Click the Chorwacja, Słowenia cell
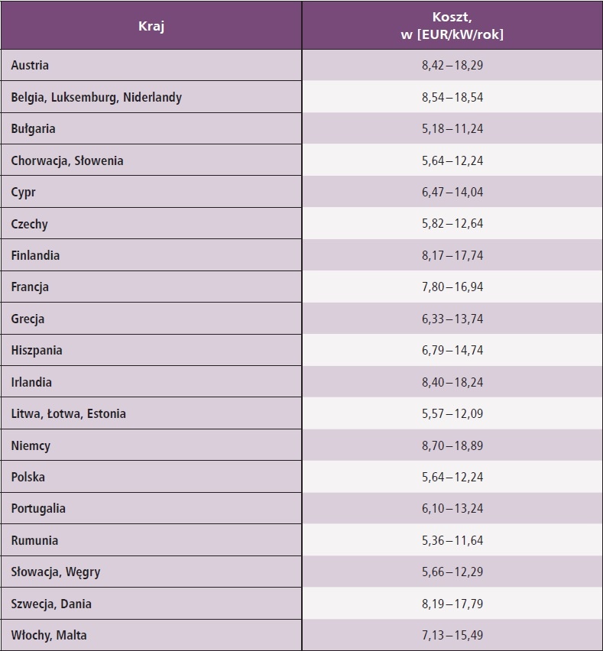This screenshot has height=651, width=603. (151, 160)
